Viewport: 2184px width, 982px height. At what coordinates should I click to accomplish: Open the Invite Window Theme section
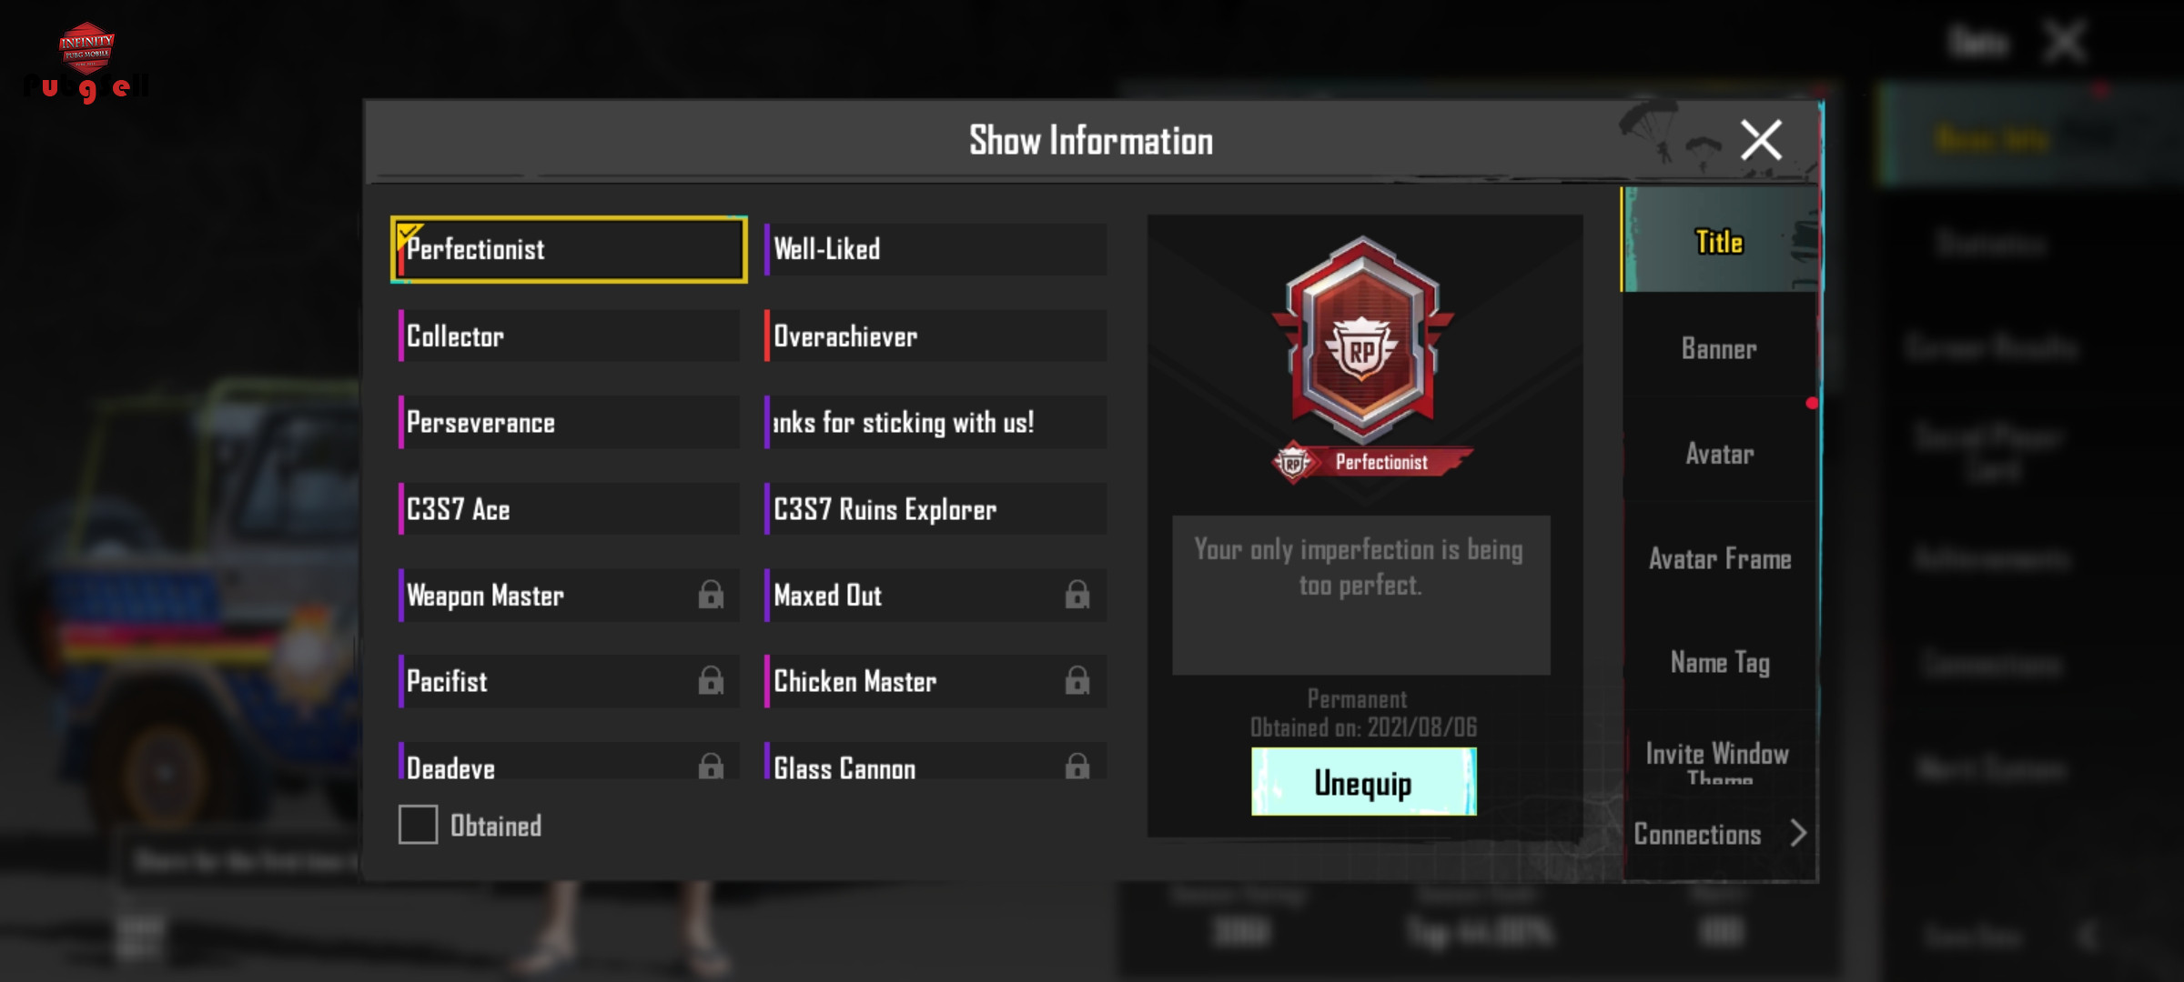[1717, 762]
